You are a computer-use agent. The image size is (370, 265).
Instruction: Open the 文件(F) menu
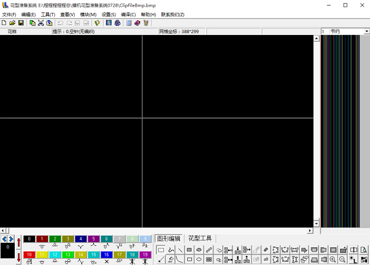click(x=9, y=15)
